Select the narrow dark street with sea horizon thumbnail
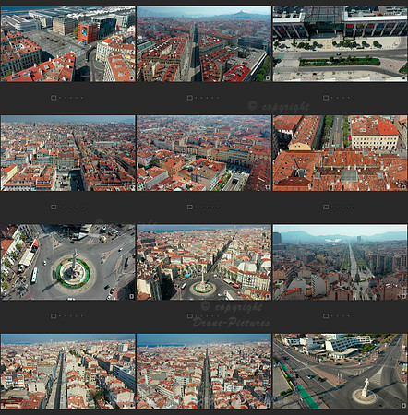 point(204,372)
